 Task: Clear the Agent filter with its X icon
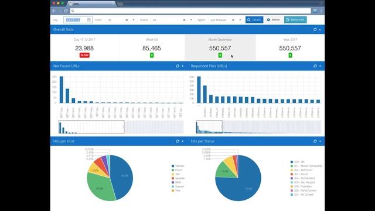(x=233, y=20)
